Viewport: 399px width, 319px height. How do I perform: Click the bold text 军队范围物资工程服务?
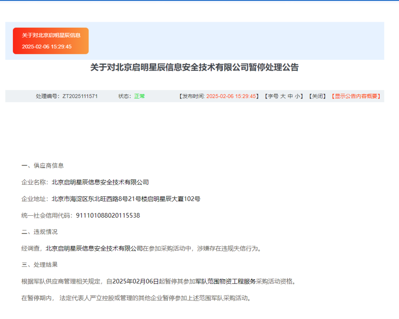click(226, 281)
